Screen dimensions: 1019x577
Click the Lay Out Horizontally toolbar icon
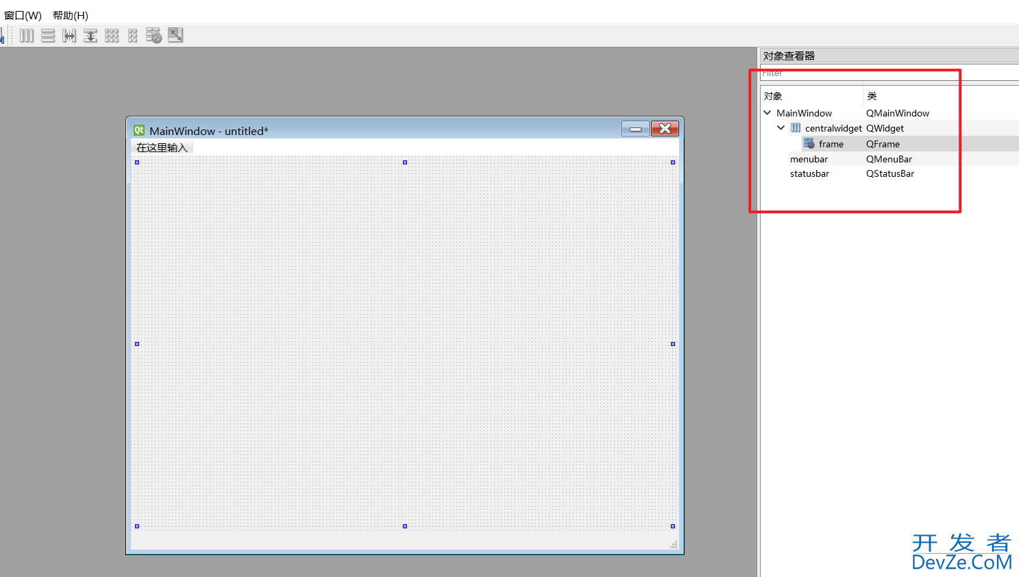tap(27, 36)
